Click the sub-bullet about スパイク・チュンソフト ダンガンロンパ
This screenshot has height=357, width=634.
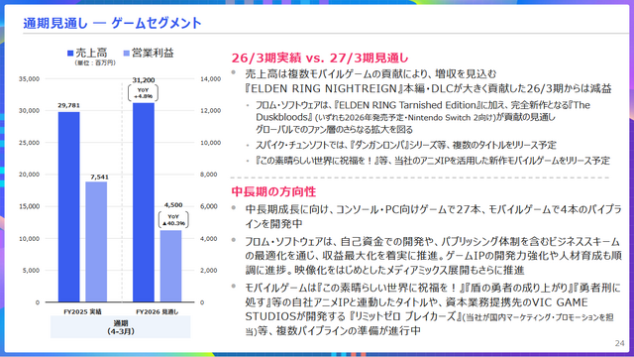click(x=406, y=145)
